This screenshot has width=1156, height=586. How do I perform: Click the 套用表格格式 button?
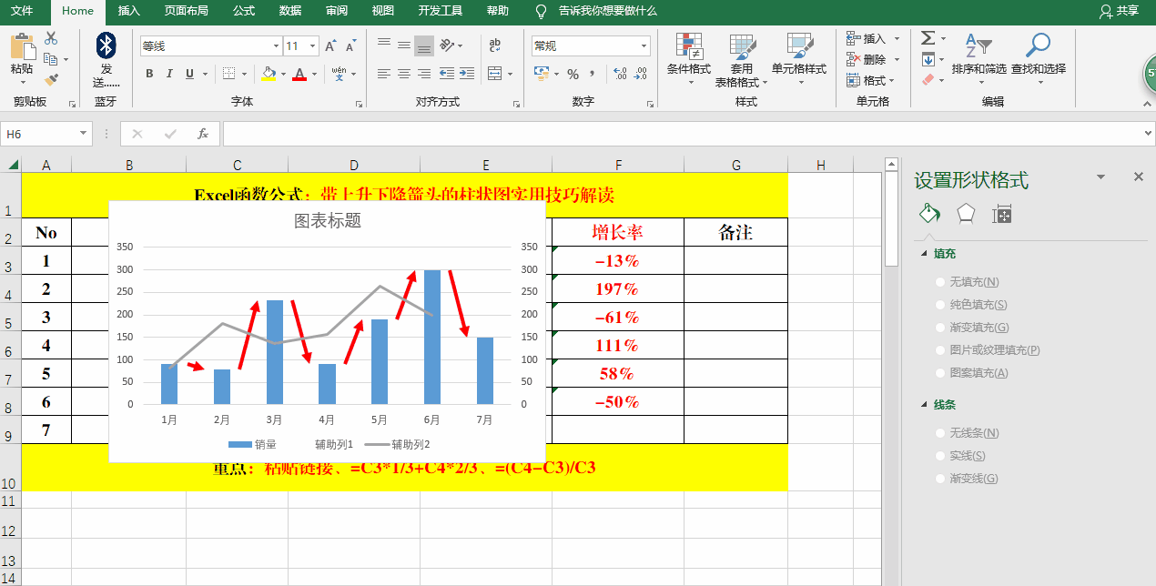click(x=742, y=60)
